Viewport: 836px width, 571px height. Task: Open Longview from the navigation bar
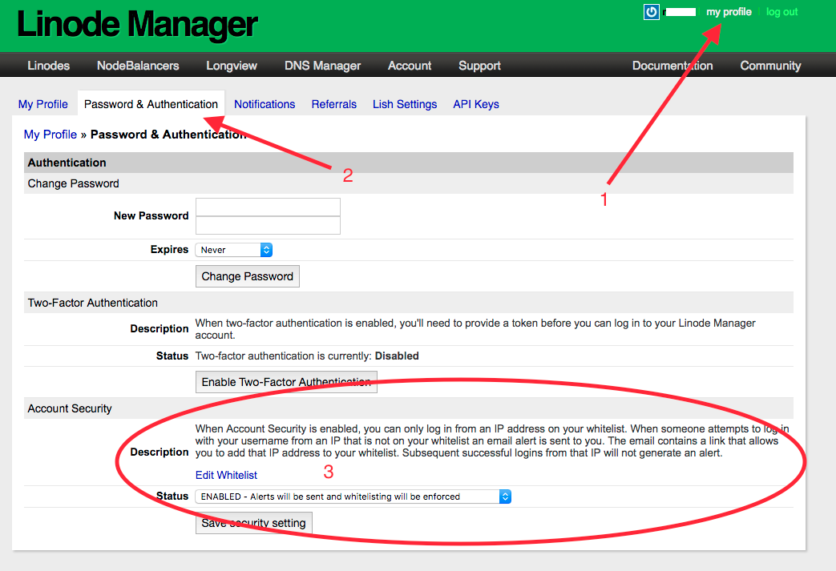point(232,66)
